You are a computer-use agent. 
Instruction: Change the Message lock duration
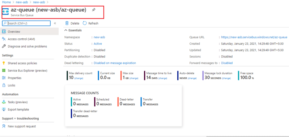click(226, 78)
